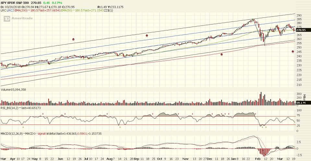This screenshot has width=311, height=161.
Task: Click the red arrow marker near June
Action: click(x=73, y=39)
